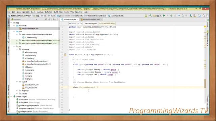216x121 pixels.
Task: Open Project panel gear settings icon
Action: tap(54, 19)
